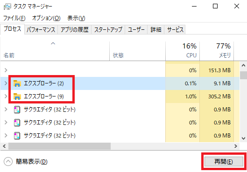The width and height of the screenshot is (247, 172).
Task: Open the オプション(O) menu
Action: [x=46, y=18]
